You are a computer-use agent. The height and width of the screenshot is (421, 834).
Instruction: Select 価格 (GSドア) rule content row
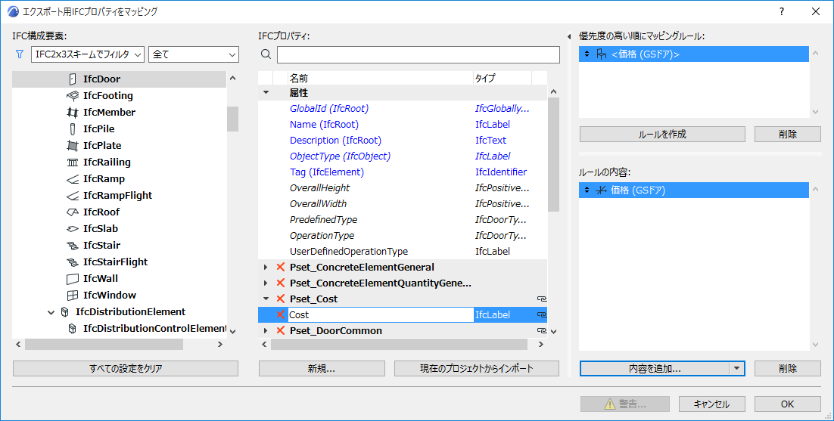click(693, 190)
